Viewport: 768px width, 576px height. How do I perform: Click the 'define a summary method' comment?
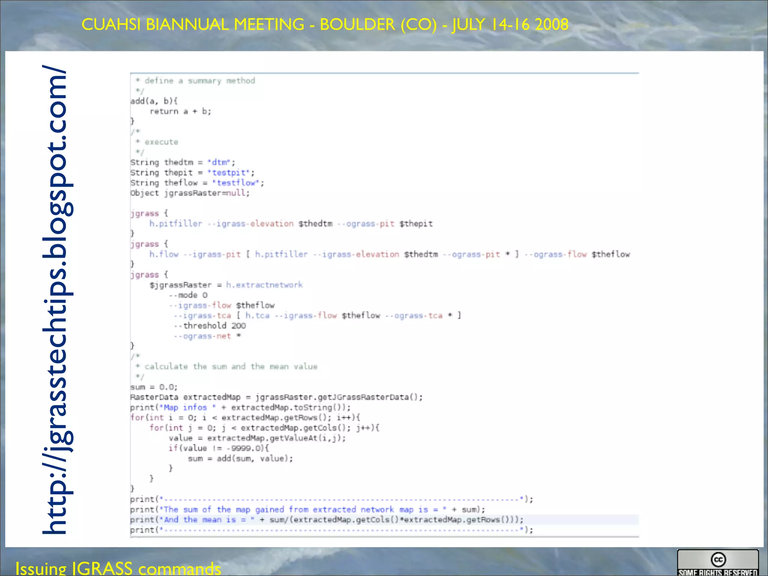[x=195, y=81]
